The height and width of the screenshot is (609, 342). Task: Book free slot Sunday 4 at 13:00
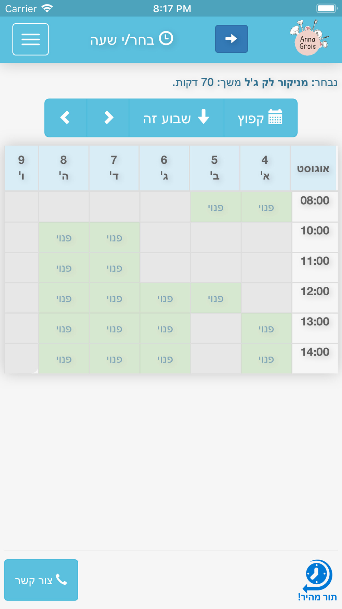pyautogui.click(x=266, y=328)
